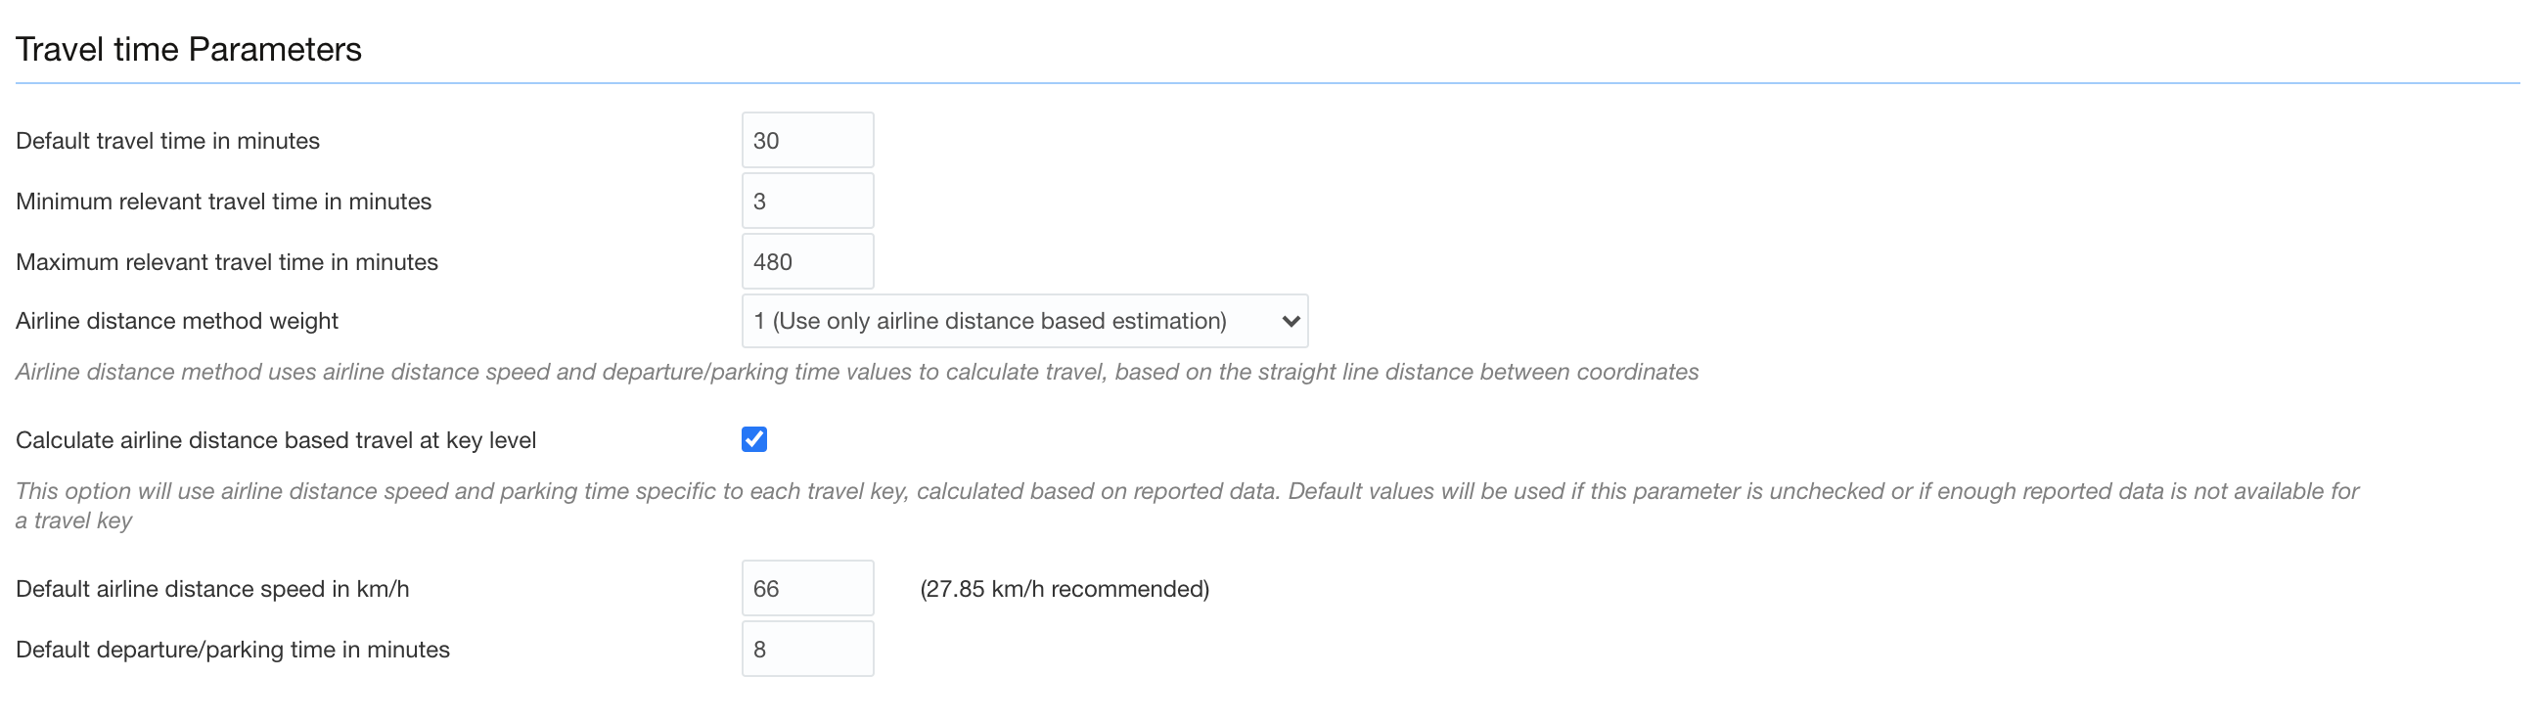Viewport: 2538px width, 722px height.
Task: Click the Airline distance method weight label
Action: pos(176,320)
